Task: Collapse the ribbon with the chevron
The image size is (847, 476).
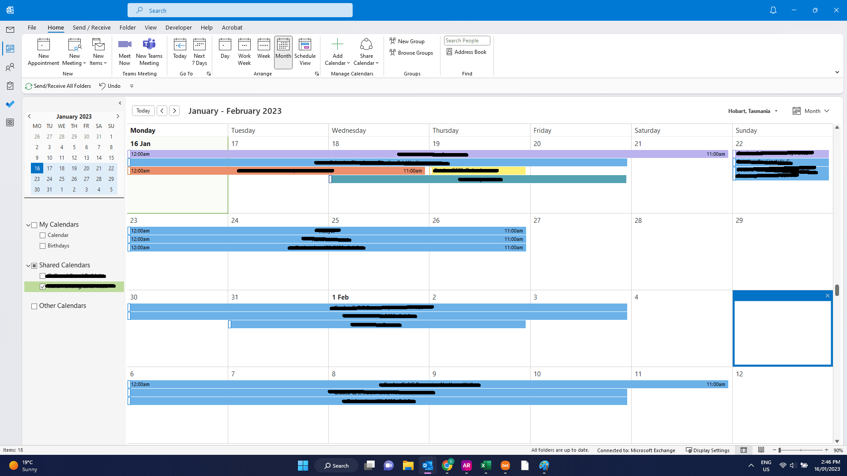Action: point(837,72)
